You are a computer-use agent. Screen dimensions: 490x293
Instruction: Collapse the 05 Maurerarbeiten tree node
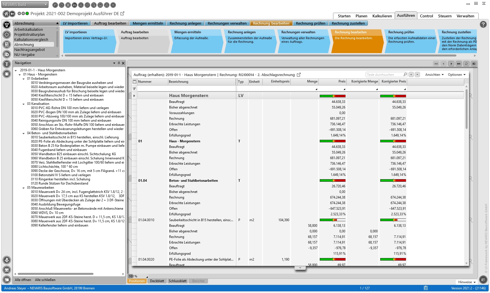(24, 188)
